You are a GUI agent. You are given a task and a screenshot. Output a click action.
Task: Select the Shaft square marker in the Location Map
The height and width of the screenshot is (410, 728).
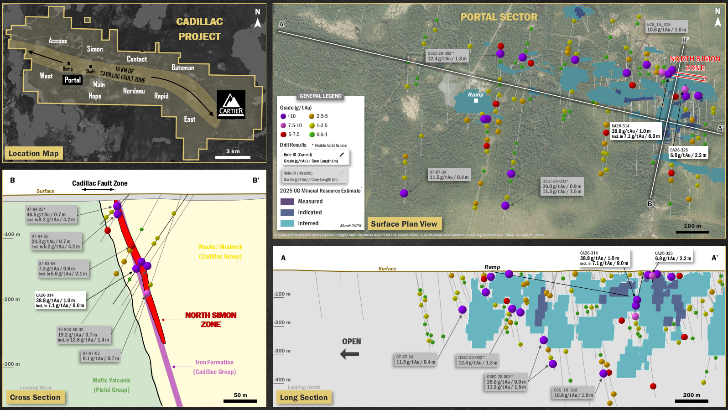tap(91, 67)
